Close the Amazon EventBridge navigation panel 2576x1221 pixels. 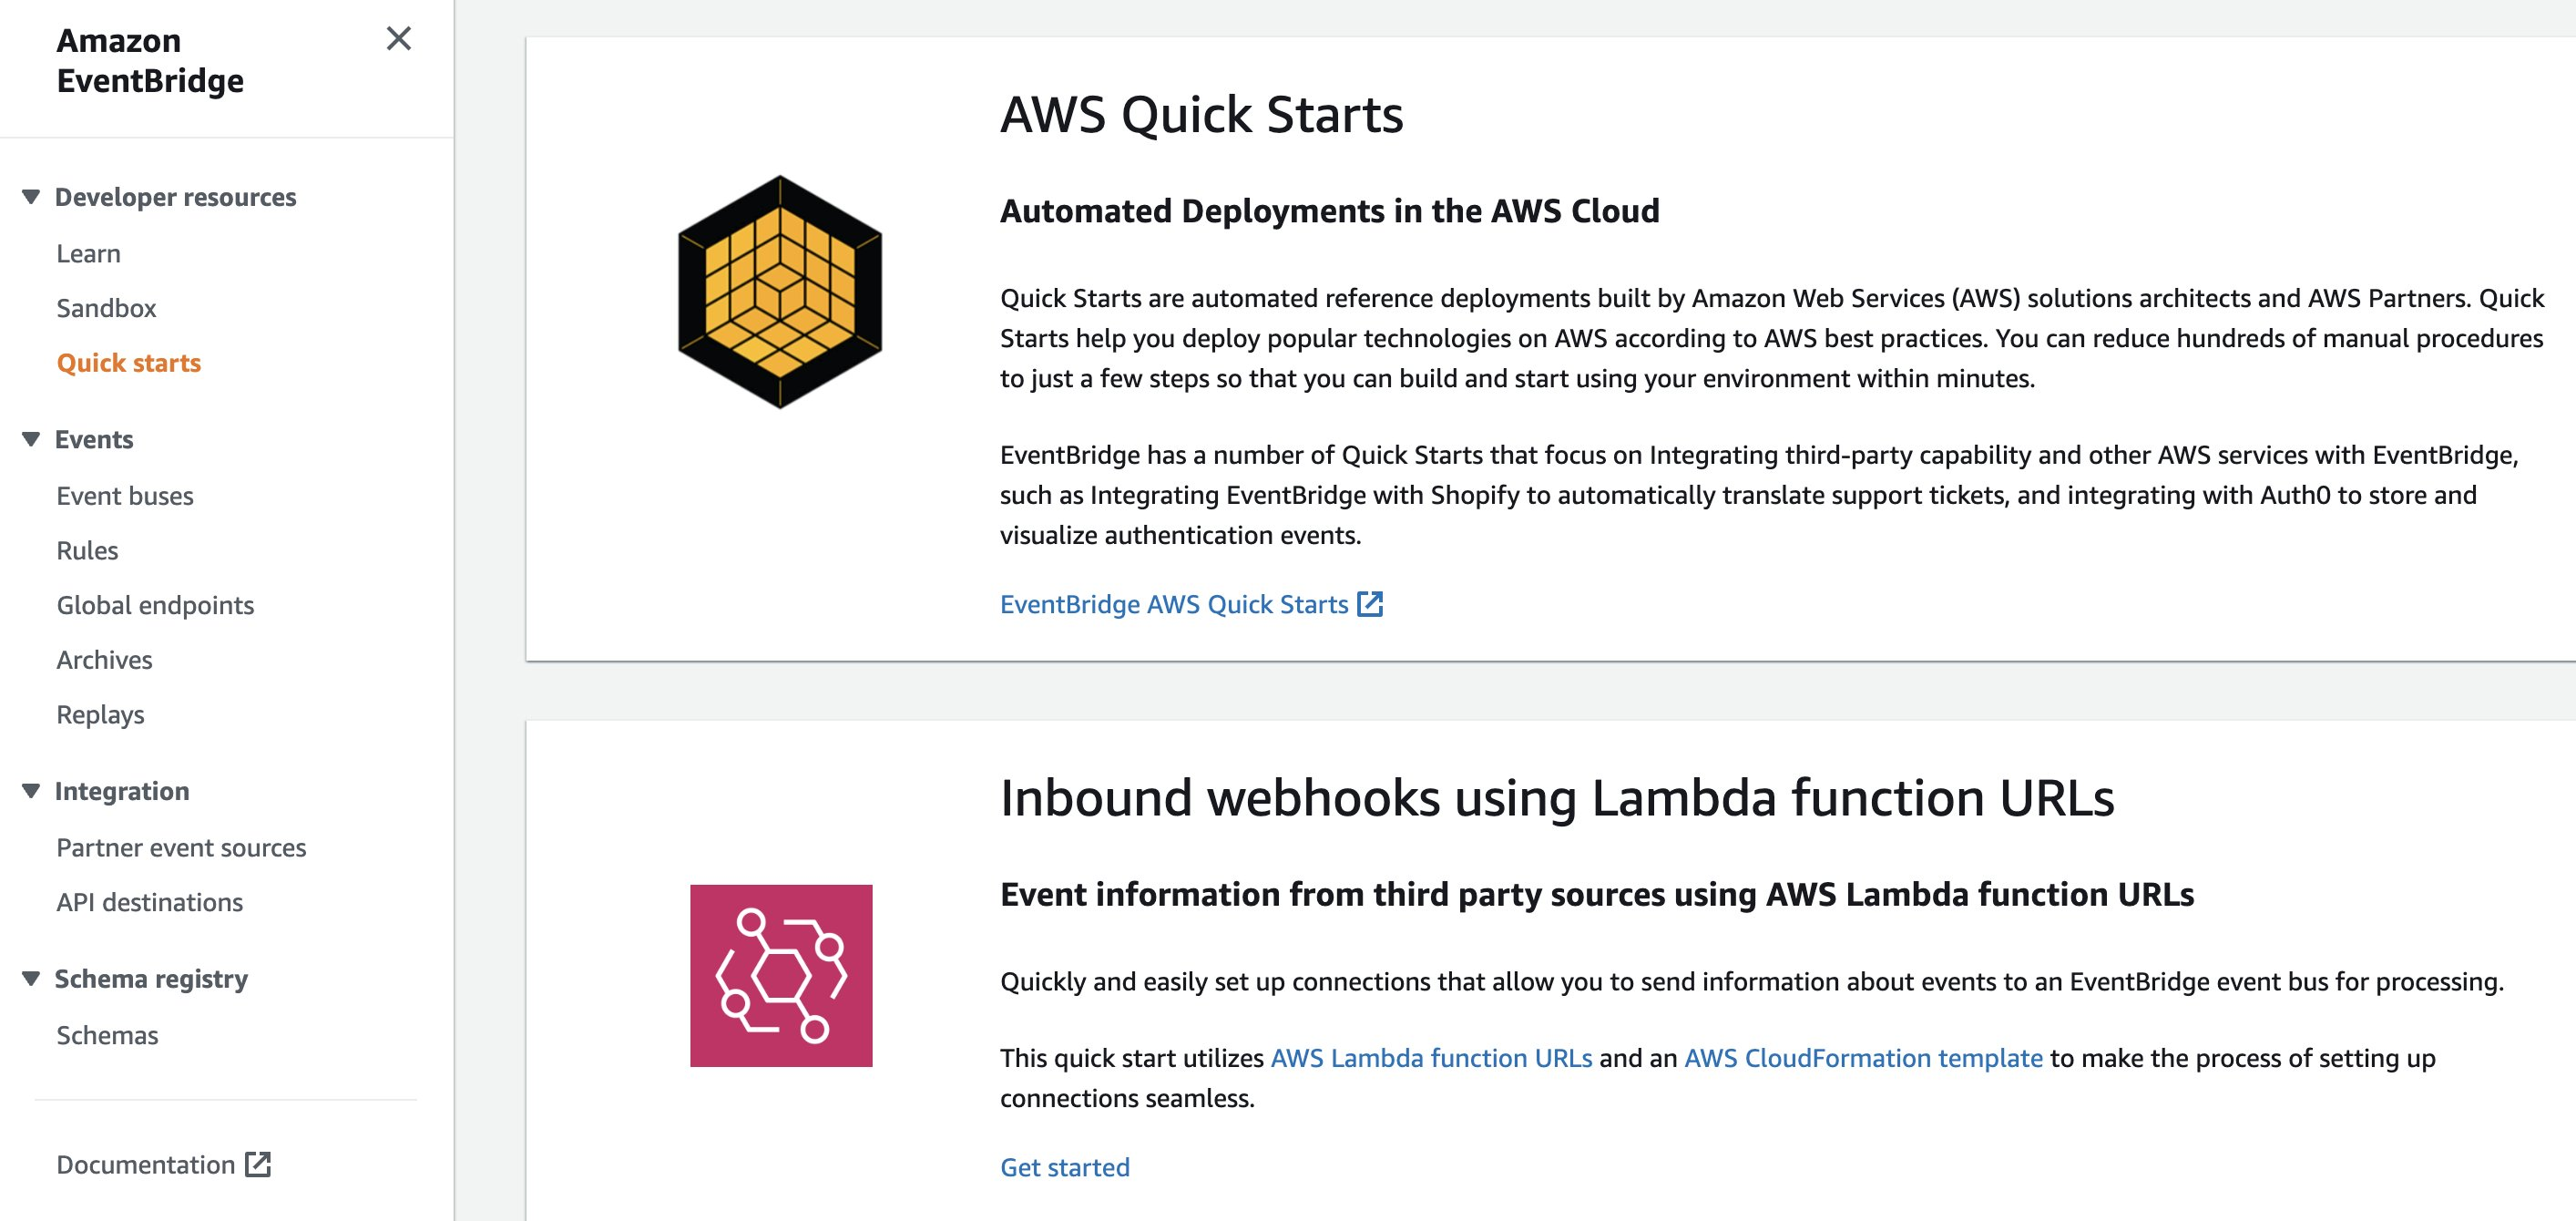[398, 39]
